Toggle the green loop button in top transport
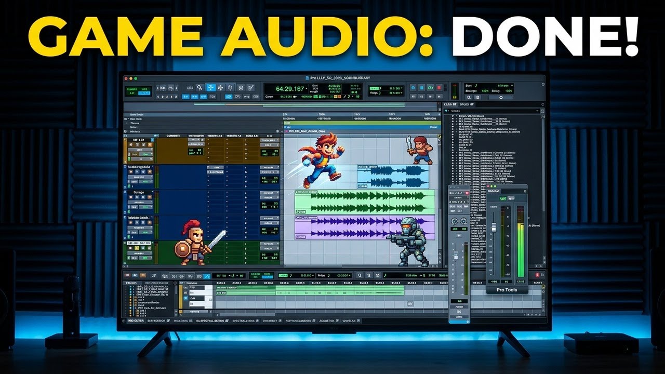This screenshot has width=665, height=374. point(430,88)
